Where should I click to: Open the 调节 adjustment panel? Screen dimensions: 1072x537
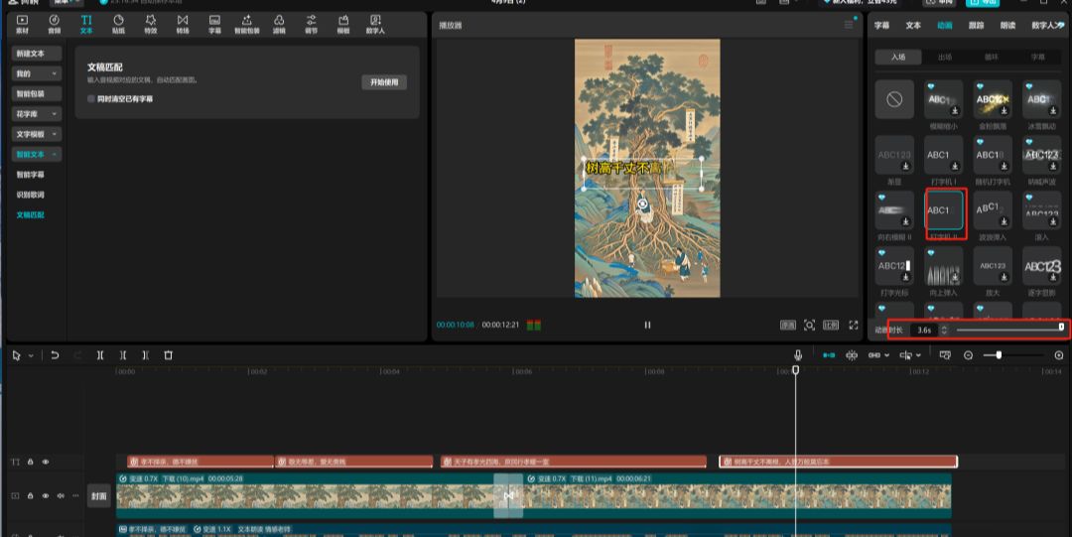(311, 24)
